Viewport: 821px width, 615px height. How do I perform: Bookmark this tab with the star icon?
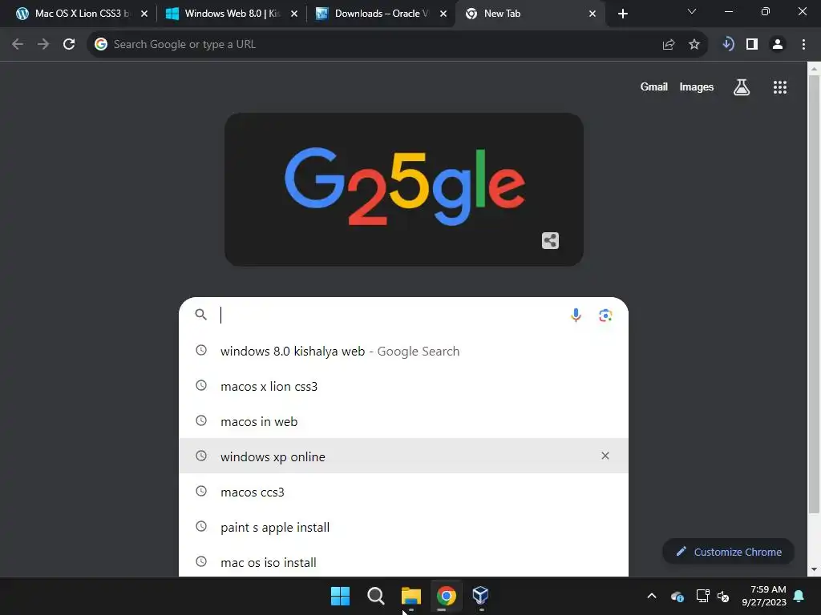coord(694,45)
